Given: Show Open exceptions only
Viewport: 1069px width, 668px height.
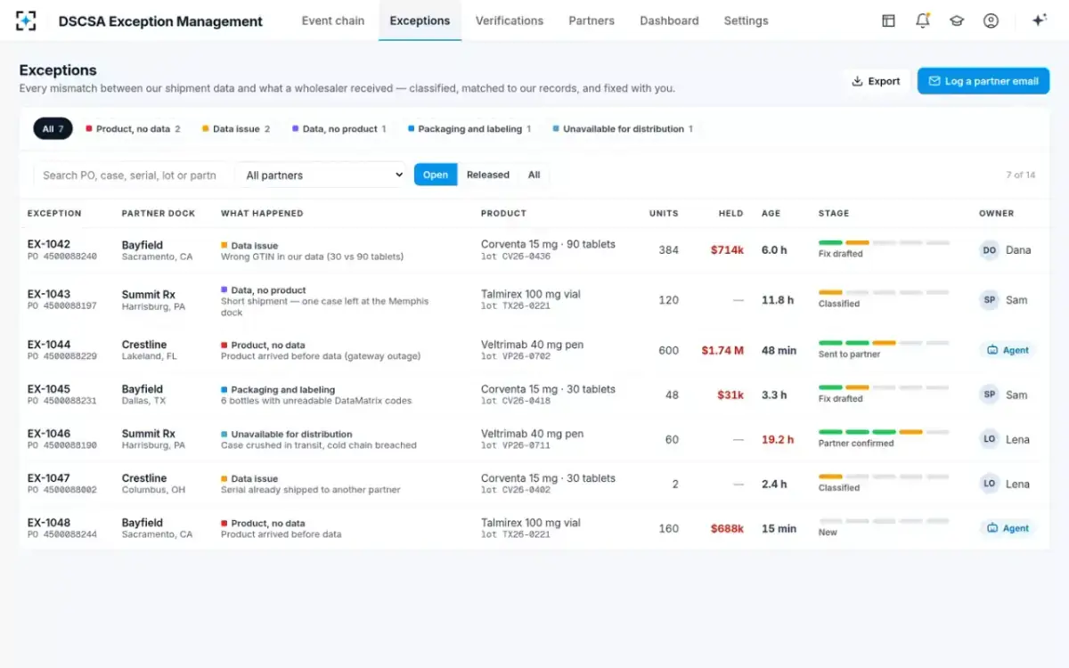Looking at the screenshot, I should (x=436, y=175).
